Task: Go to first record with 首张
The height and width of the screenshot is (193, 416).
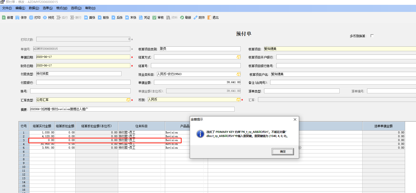Action: 90,17
